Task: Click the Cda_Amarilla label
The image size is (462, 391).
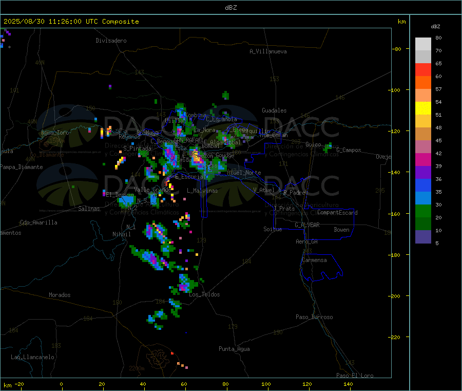Action: pos(38,222)
